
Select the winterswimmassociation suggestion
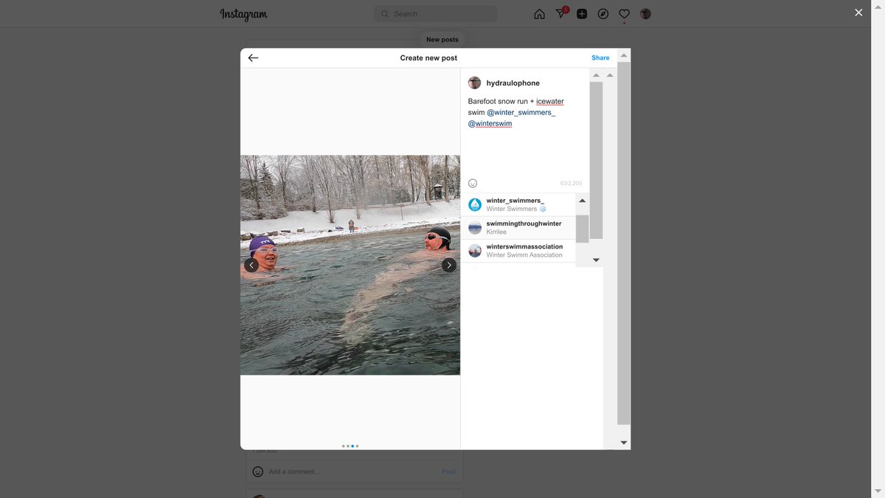point(518,251)
